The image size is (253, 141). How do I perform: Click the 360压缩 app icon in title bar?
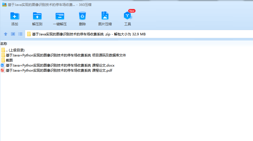tap(4, 5)
